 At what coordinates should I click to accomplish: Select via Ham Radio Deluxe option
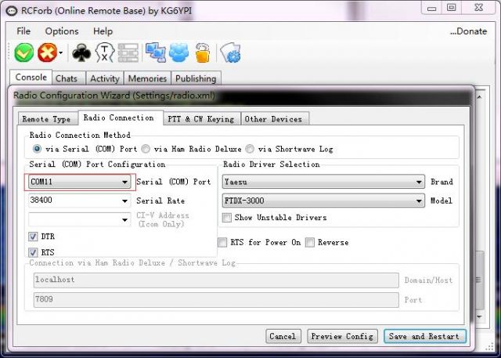tap(146, 149)
